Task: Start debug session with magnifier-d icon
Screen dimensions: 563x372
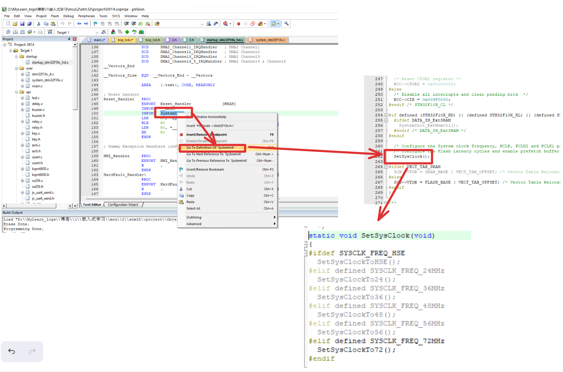Action: [226, 24]
